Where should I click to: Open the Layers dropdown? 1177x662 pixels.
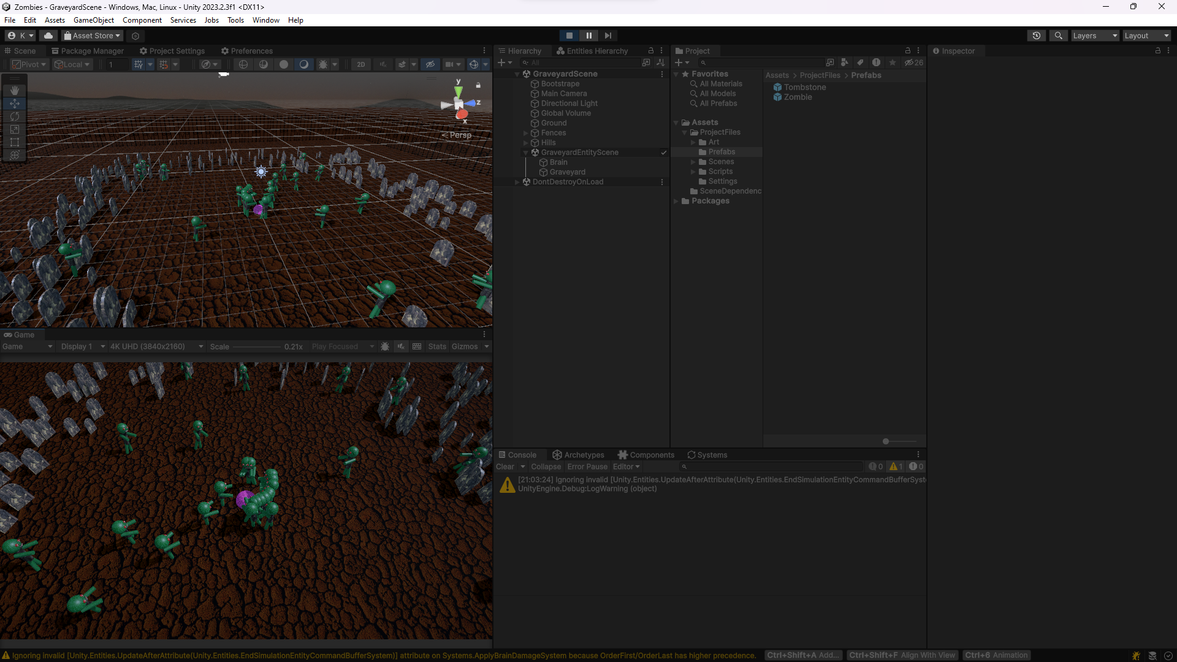click(1094, 36)
